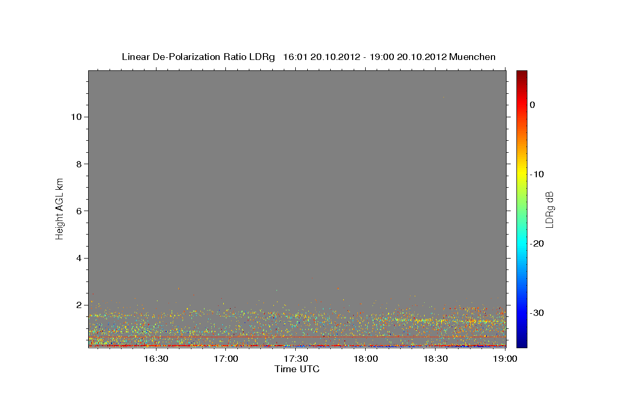Click the 16:30 time axis label
The height and width of the screenshot is (417, 626).
pyautogui.click(x=156, y=359)
